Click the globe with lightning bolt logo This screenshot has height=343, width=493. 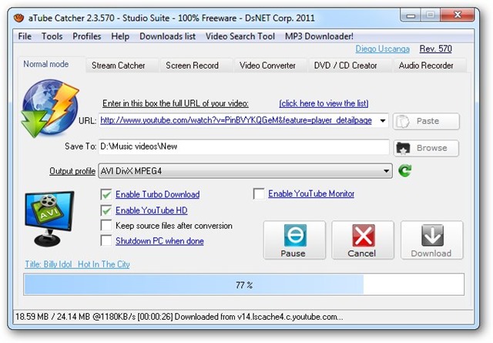click(49, 108)
